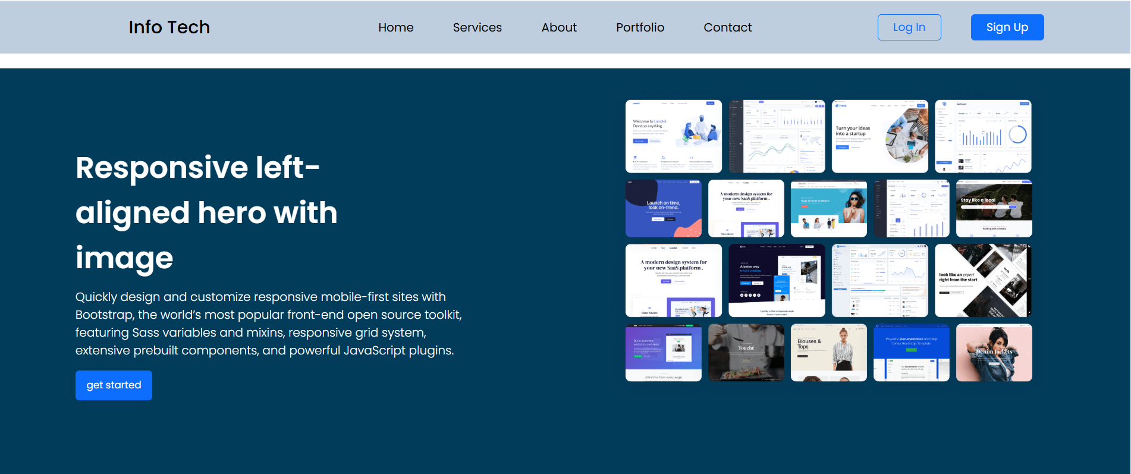Go to the Home nav link
Screen dimensions: 1131x474
[x=395, y=27]
